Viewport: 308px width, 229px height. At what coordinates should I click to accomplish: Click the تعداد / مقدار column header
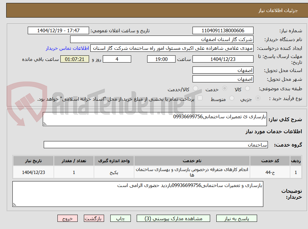[x=74, y=161]
